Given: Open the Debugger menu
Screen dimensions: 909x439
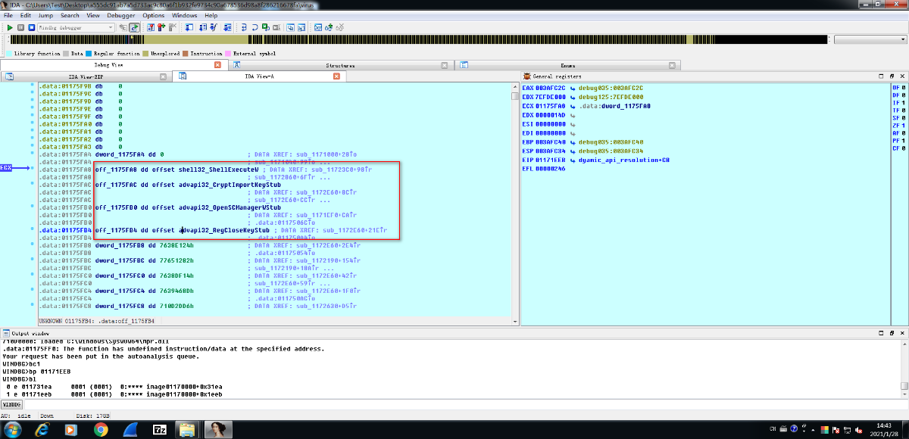Looking at the screenshot, I should (x=121, y=15).
